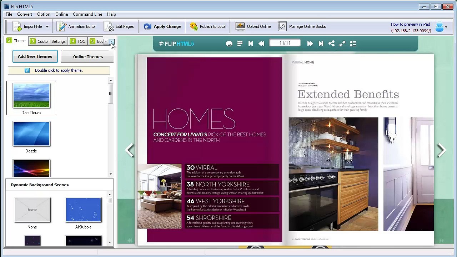Image resolution: width=457 pixels, height=257 pixels.
Task: Click the Print icon in the flipbook toolbar
Action: coord(229,44)
